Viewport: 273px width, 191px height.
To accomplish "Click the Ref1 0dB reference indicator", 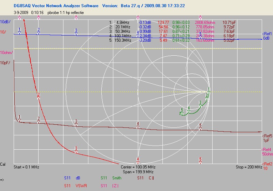I will (x=267, y=36).
